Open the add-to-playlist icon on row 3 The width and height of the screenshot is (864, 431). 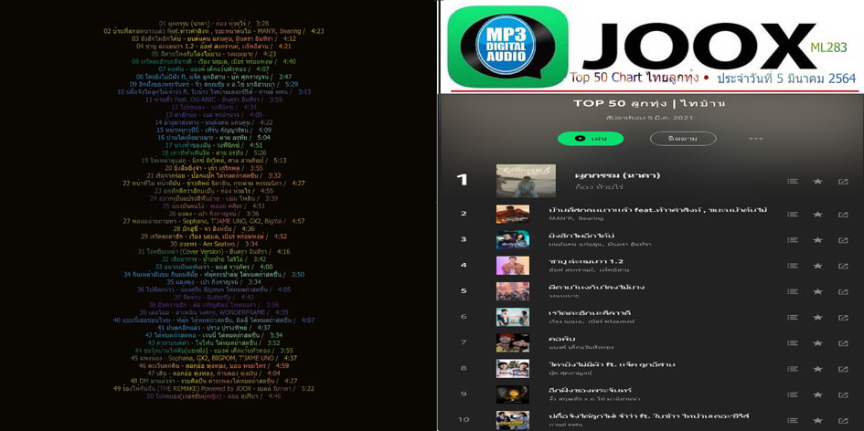[793, 240]
